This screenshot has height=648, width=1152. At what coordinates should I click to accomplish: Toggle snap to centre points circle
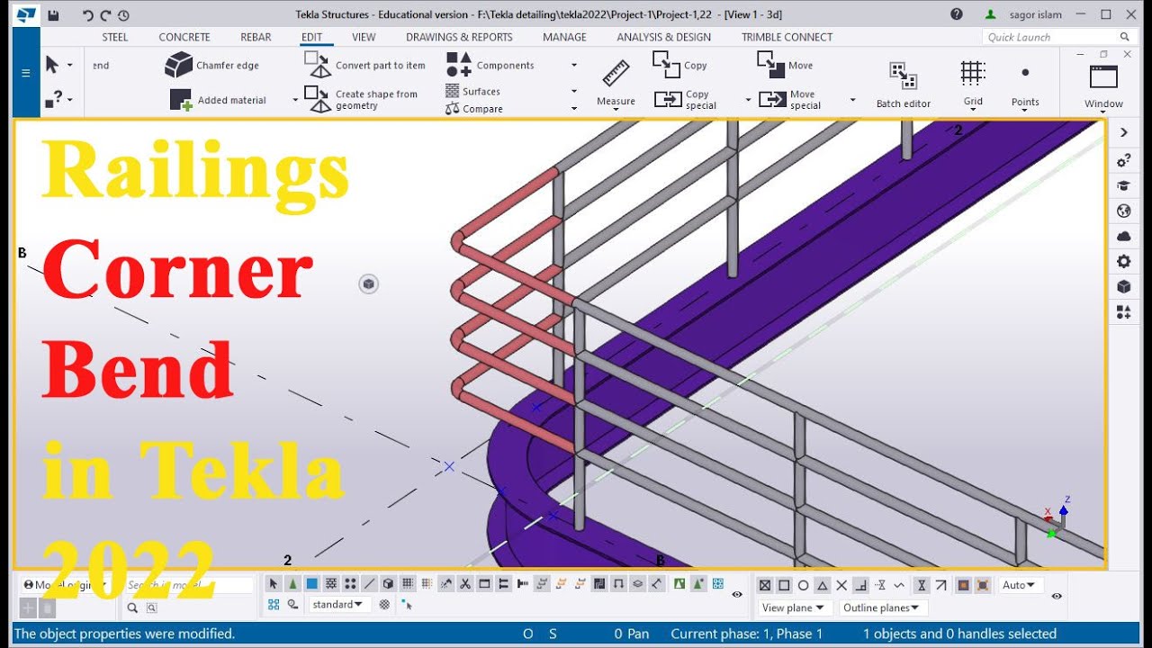803,585
